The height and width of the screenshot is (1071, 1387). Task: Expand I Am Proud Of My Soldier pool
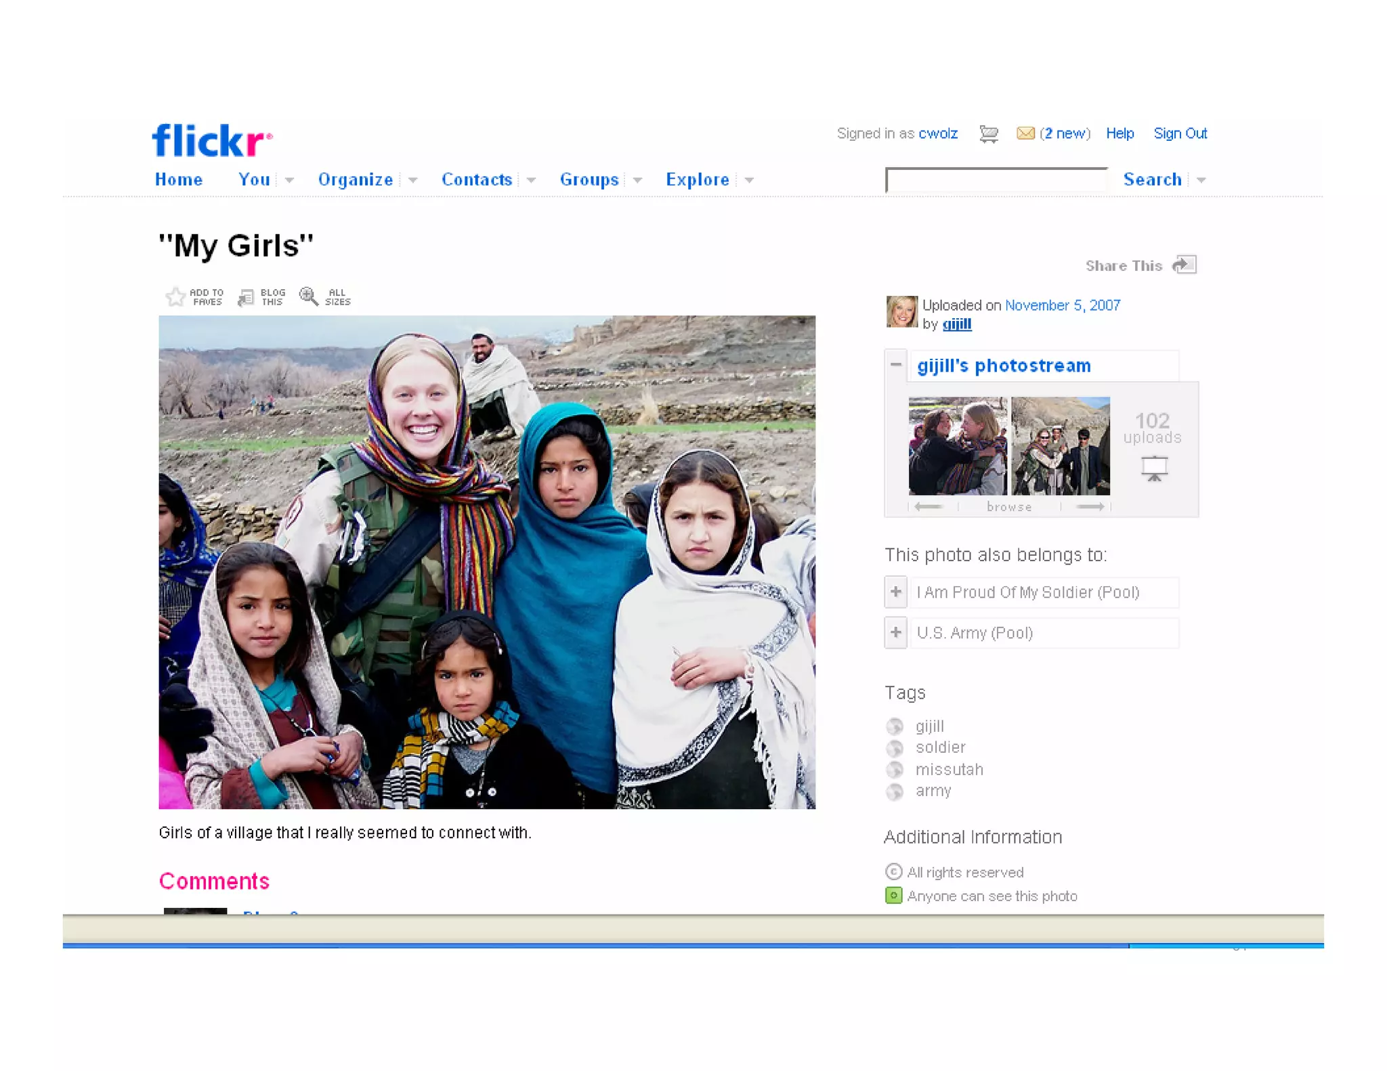(895, 592)
